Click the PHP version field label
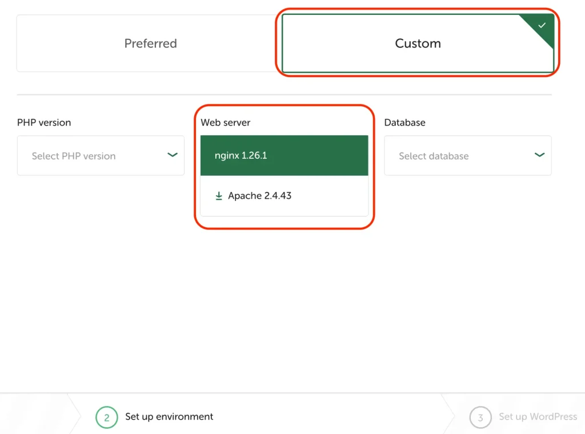The width and height of the screenshot is (585, 434). pos(44,122)
